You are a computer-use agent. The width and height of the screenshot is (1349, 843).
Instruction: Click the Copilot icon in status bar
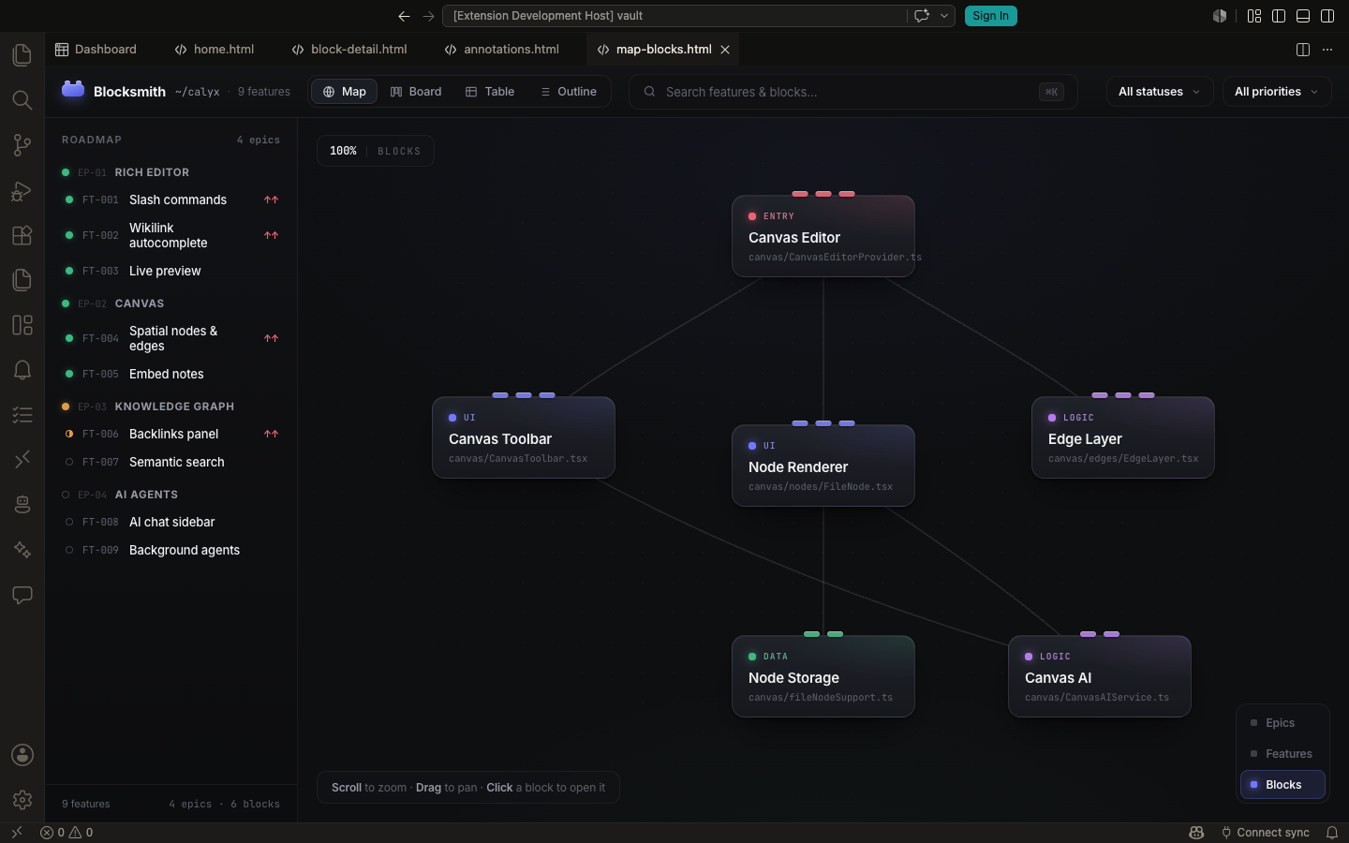[1196, 833]
